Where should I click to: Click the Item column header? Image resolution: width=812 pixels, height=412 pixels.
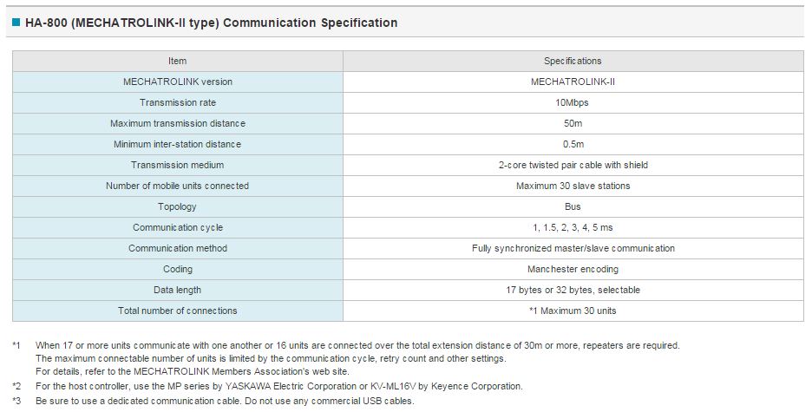coord(178,61)
